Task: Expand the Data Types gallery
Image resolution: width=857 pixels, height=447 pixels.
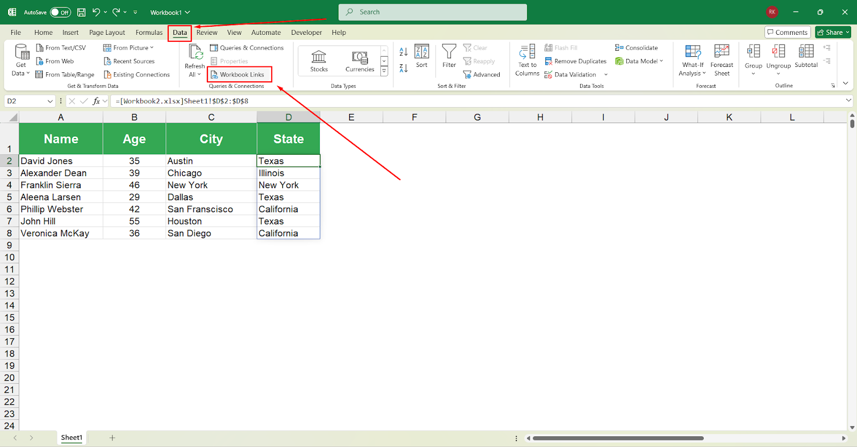Action: click(384, 71)
